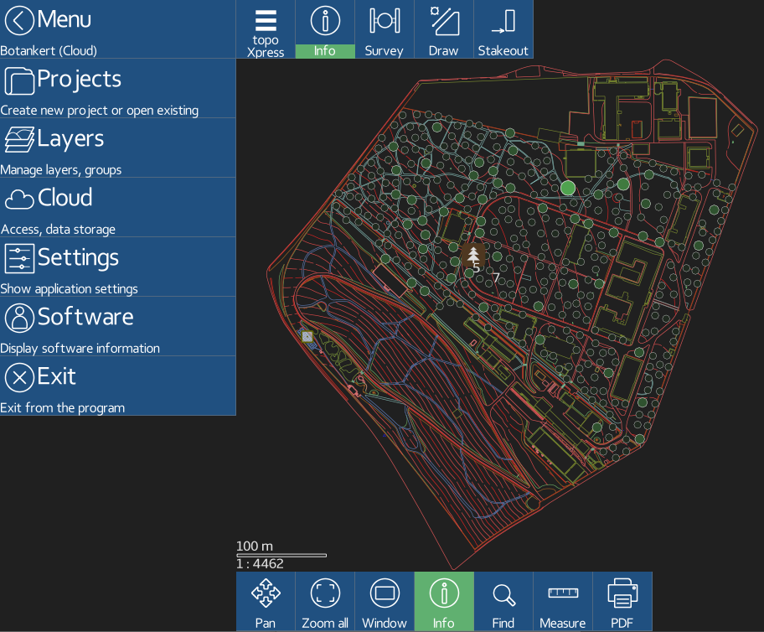The width and height of the screenshot is (764, 632).
Task: Open Cloud access and data storage
Action: coord(117,207)
